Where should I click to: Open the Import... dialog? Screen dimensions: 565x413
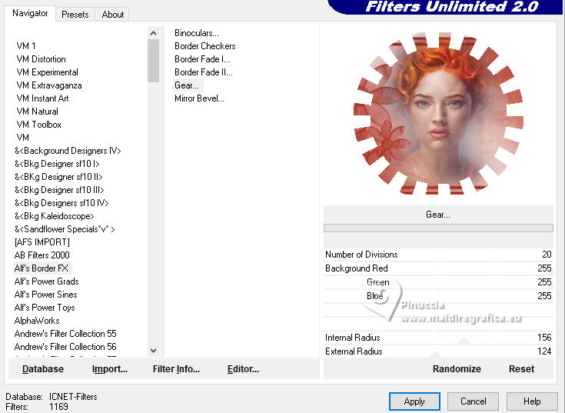(x=110, y=369)
